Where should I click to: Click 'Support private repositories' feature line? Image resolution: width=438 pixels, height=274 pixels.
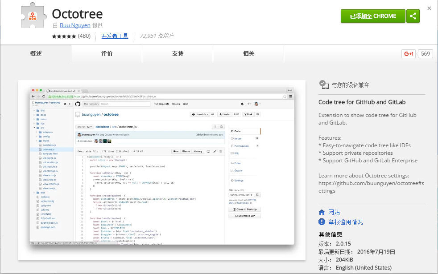355,153
